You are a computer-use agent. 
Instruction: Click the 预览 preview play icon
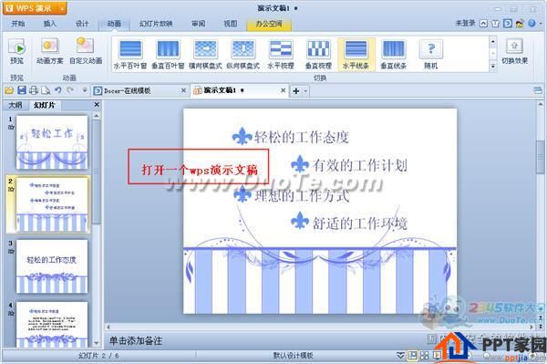[x=16, y=47]
